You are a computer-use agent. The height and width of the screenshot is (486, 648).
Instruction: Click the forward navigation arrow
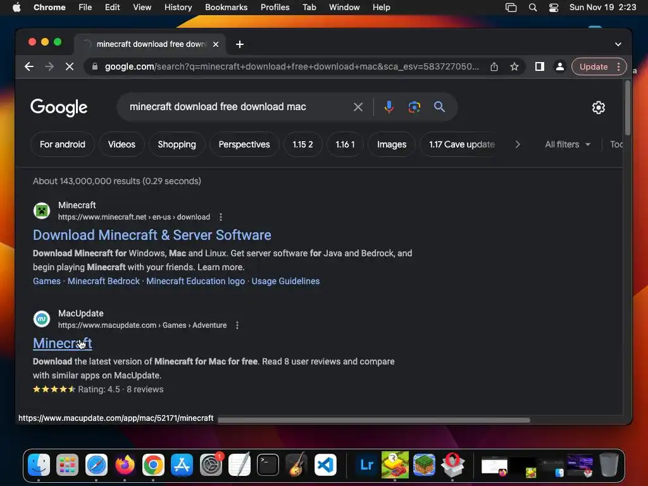[49, 66]
